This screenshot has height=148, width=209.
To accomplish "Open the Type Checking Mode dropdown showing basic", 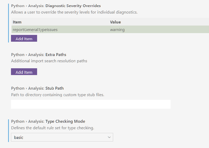I will (62, 137).
